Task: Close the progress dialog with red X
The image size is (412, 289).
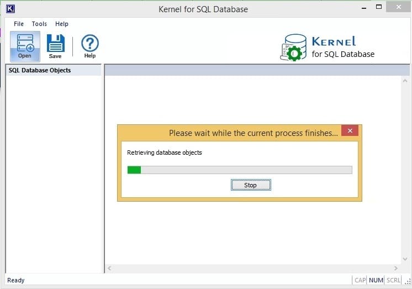Action: [350, 131]
